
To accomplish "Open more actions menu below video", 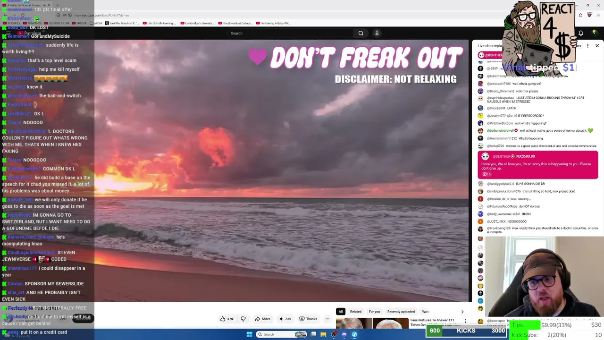I will [327, 319].
